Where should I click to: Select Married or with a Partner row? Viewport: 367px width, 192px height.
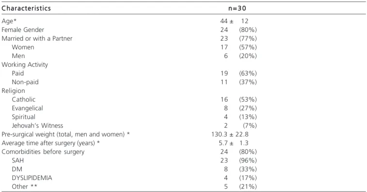coord(183,39)
